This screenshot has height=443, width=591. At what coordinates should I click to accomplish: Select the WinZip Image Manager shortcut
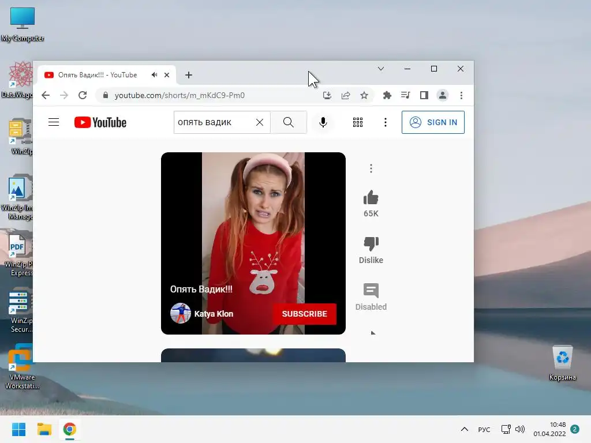tap(17, 197)
